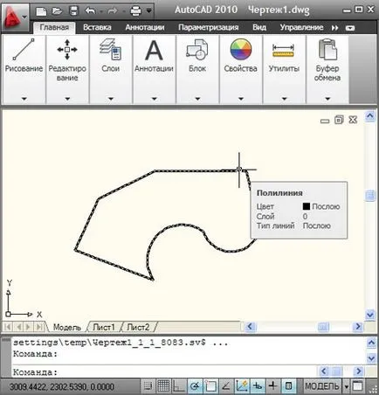Undo the last action
Screen dimensions: 379x395
coord(91,11)
